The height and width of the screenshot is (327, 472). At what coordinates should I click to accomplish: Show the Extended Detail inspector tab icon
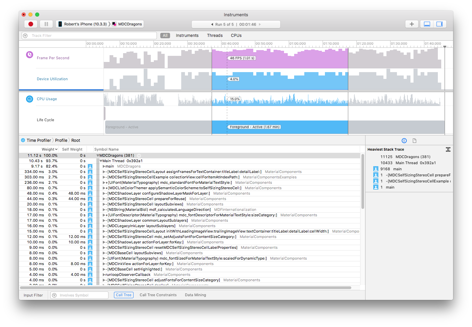coord(404,141)
